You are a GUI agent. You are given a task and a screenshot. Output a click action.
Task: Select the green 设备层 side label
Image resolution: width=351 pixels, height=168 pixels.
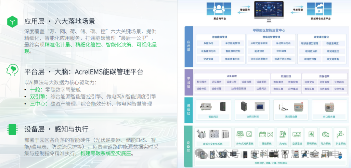click(188, 147)
